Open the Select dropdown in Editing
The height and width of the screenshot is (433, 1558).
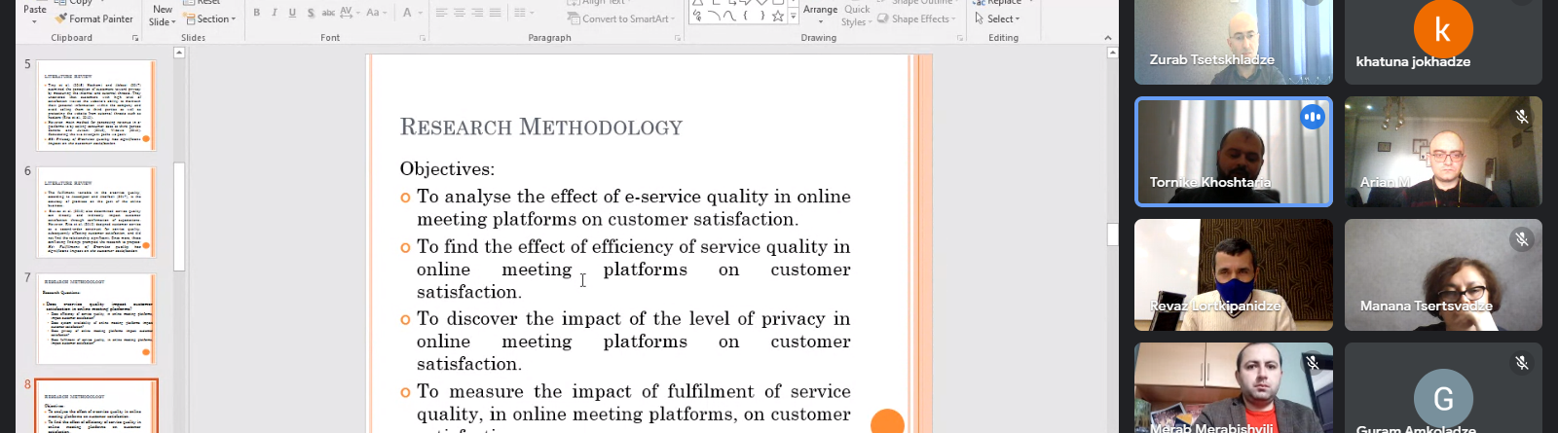click(997, 18)
